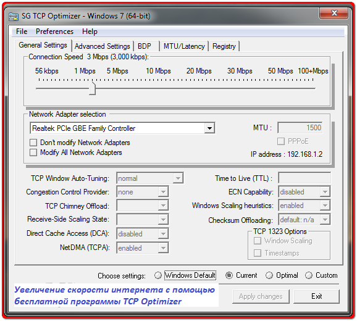357x321 pixels.
Task: Open the Preferences menu
Action: 54,31
